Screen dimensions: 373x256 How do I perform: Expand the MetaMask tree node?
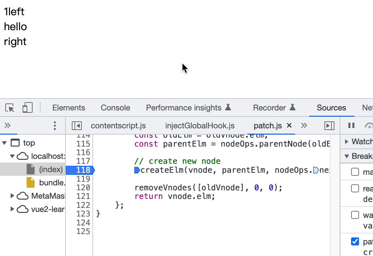[x=12, y=196]
